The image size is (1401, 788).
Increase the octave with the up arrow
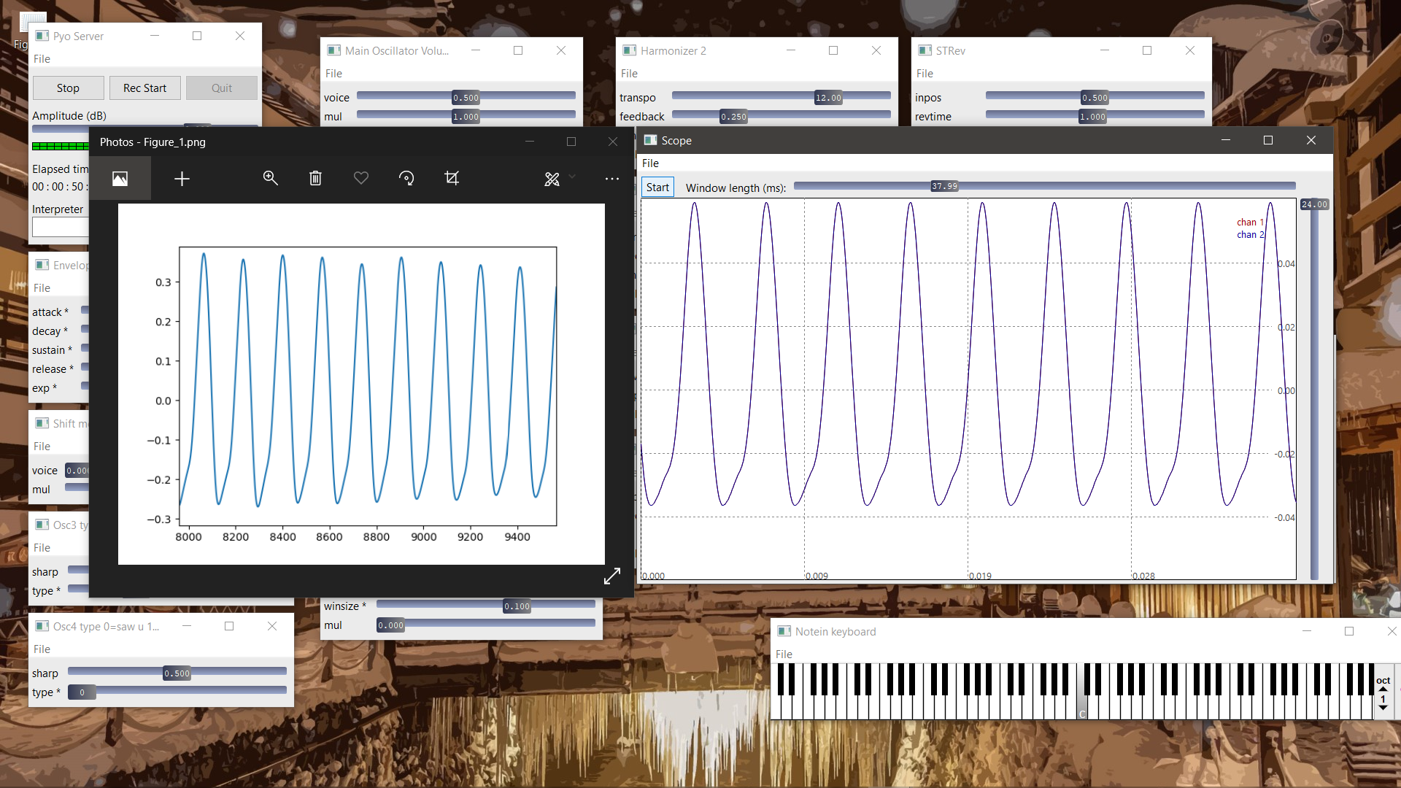pyautogui.click(x=1383, y=689)
